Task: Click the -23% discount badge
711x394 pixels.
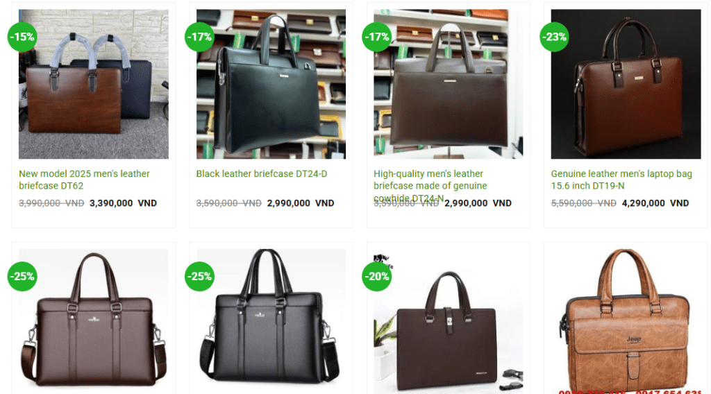Action: [555, 37]
